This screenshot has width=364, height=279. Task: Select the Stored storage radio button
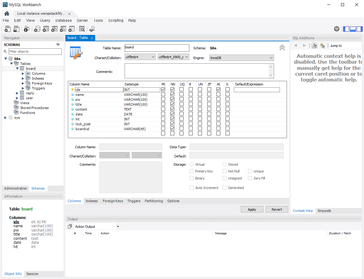[224, 164]
